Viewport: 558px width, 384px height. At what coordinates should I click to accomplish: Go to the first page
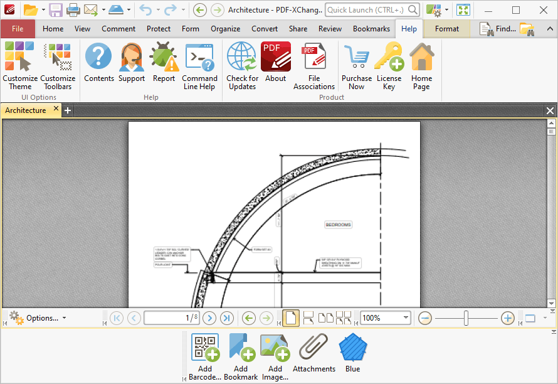(117, 317)
